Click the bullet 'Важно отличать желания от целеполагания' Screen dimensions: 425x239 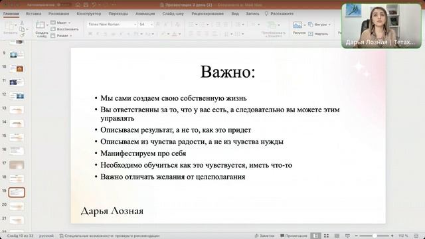pos(173,177)
